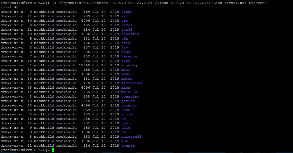Click the hexagon directory name

pyautogui.click(x=129, y=57)
